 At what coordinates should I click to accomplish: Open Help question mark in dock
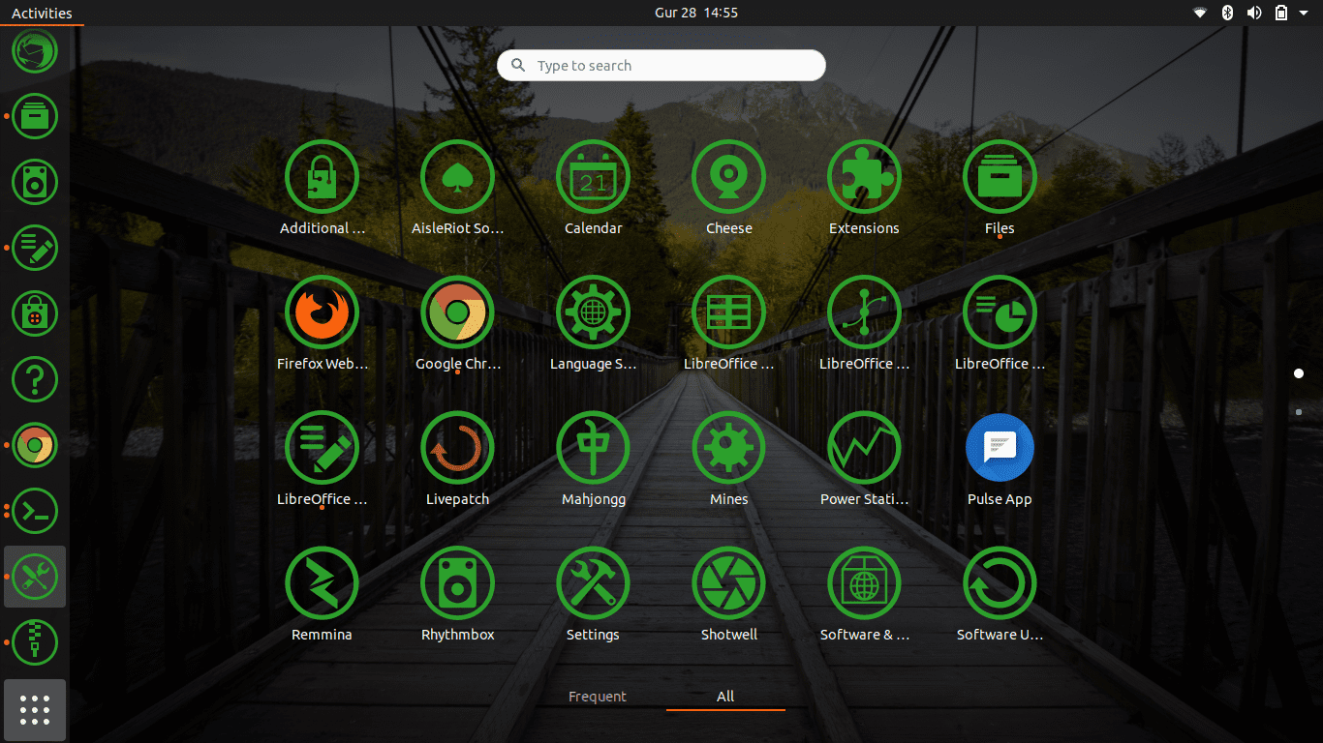click(x=35, y=379)
